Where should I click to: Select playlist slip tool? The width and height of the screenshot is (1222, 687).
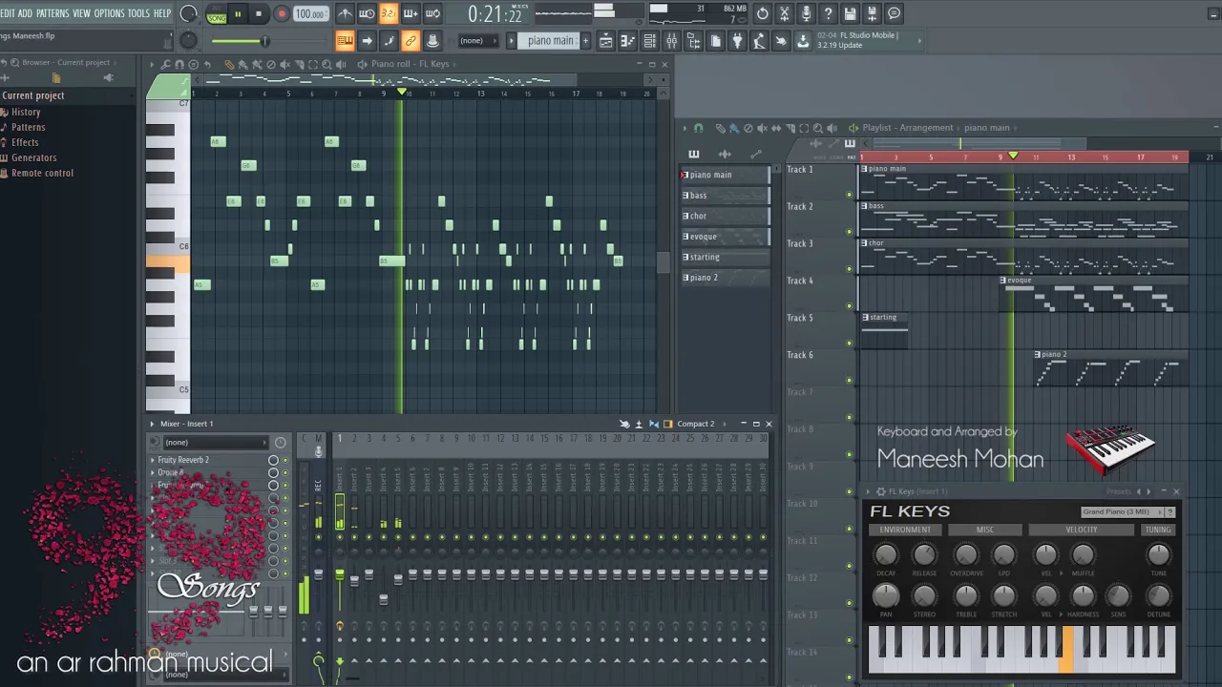click(x=776, y=128)
